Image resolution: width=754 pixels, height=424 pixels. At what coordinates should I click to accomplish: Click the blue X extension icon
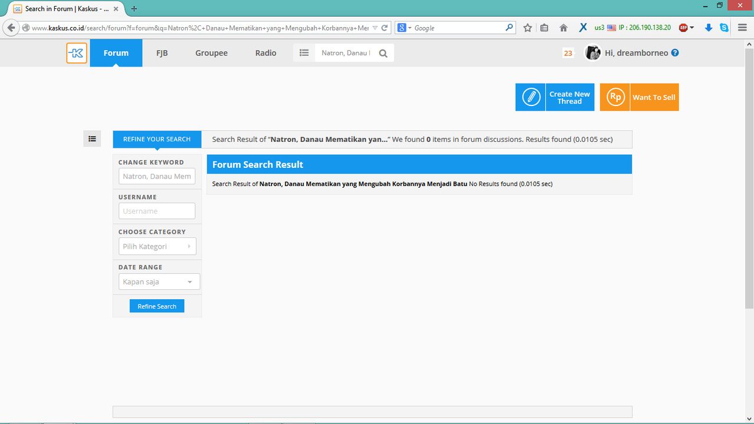[583, 28]
